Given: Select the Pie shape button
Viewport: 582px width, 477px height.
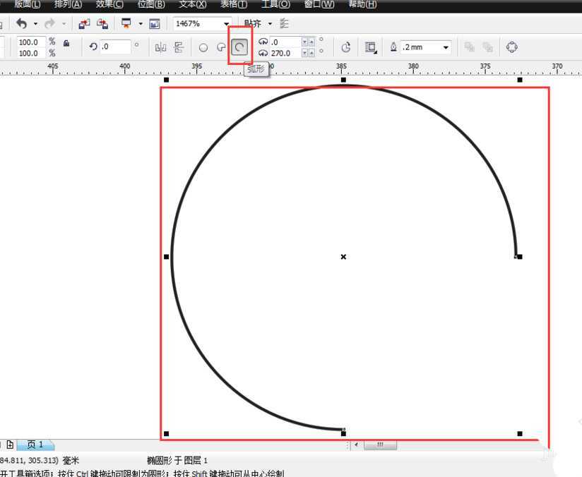Looking at the screenshot, I should [221, 47].
